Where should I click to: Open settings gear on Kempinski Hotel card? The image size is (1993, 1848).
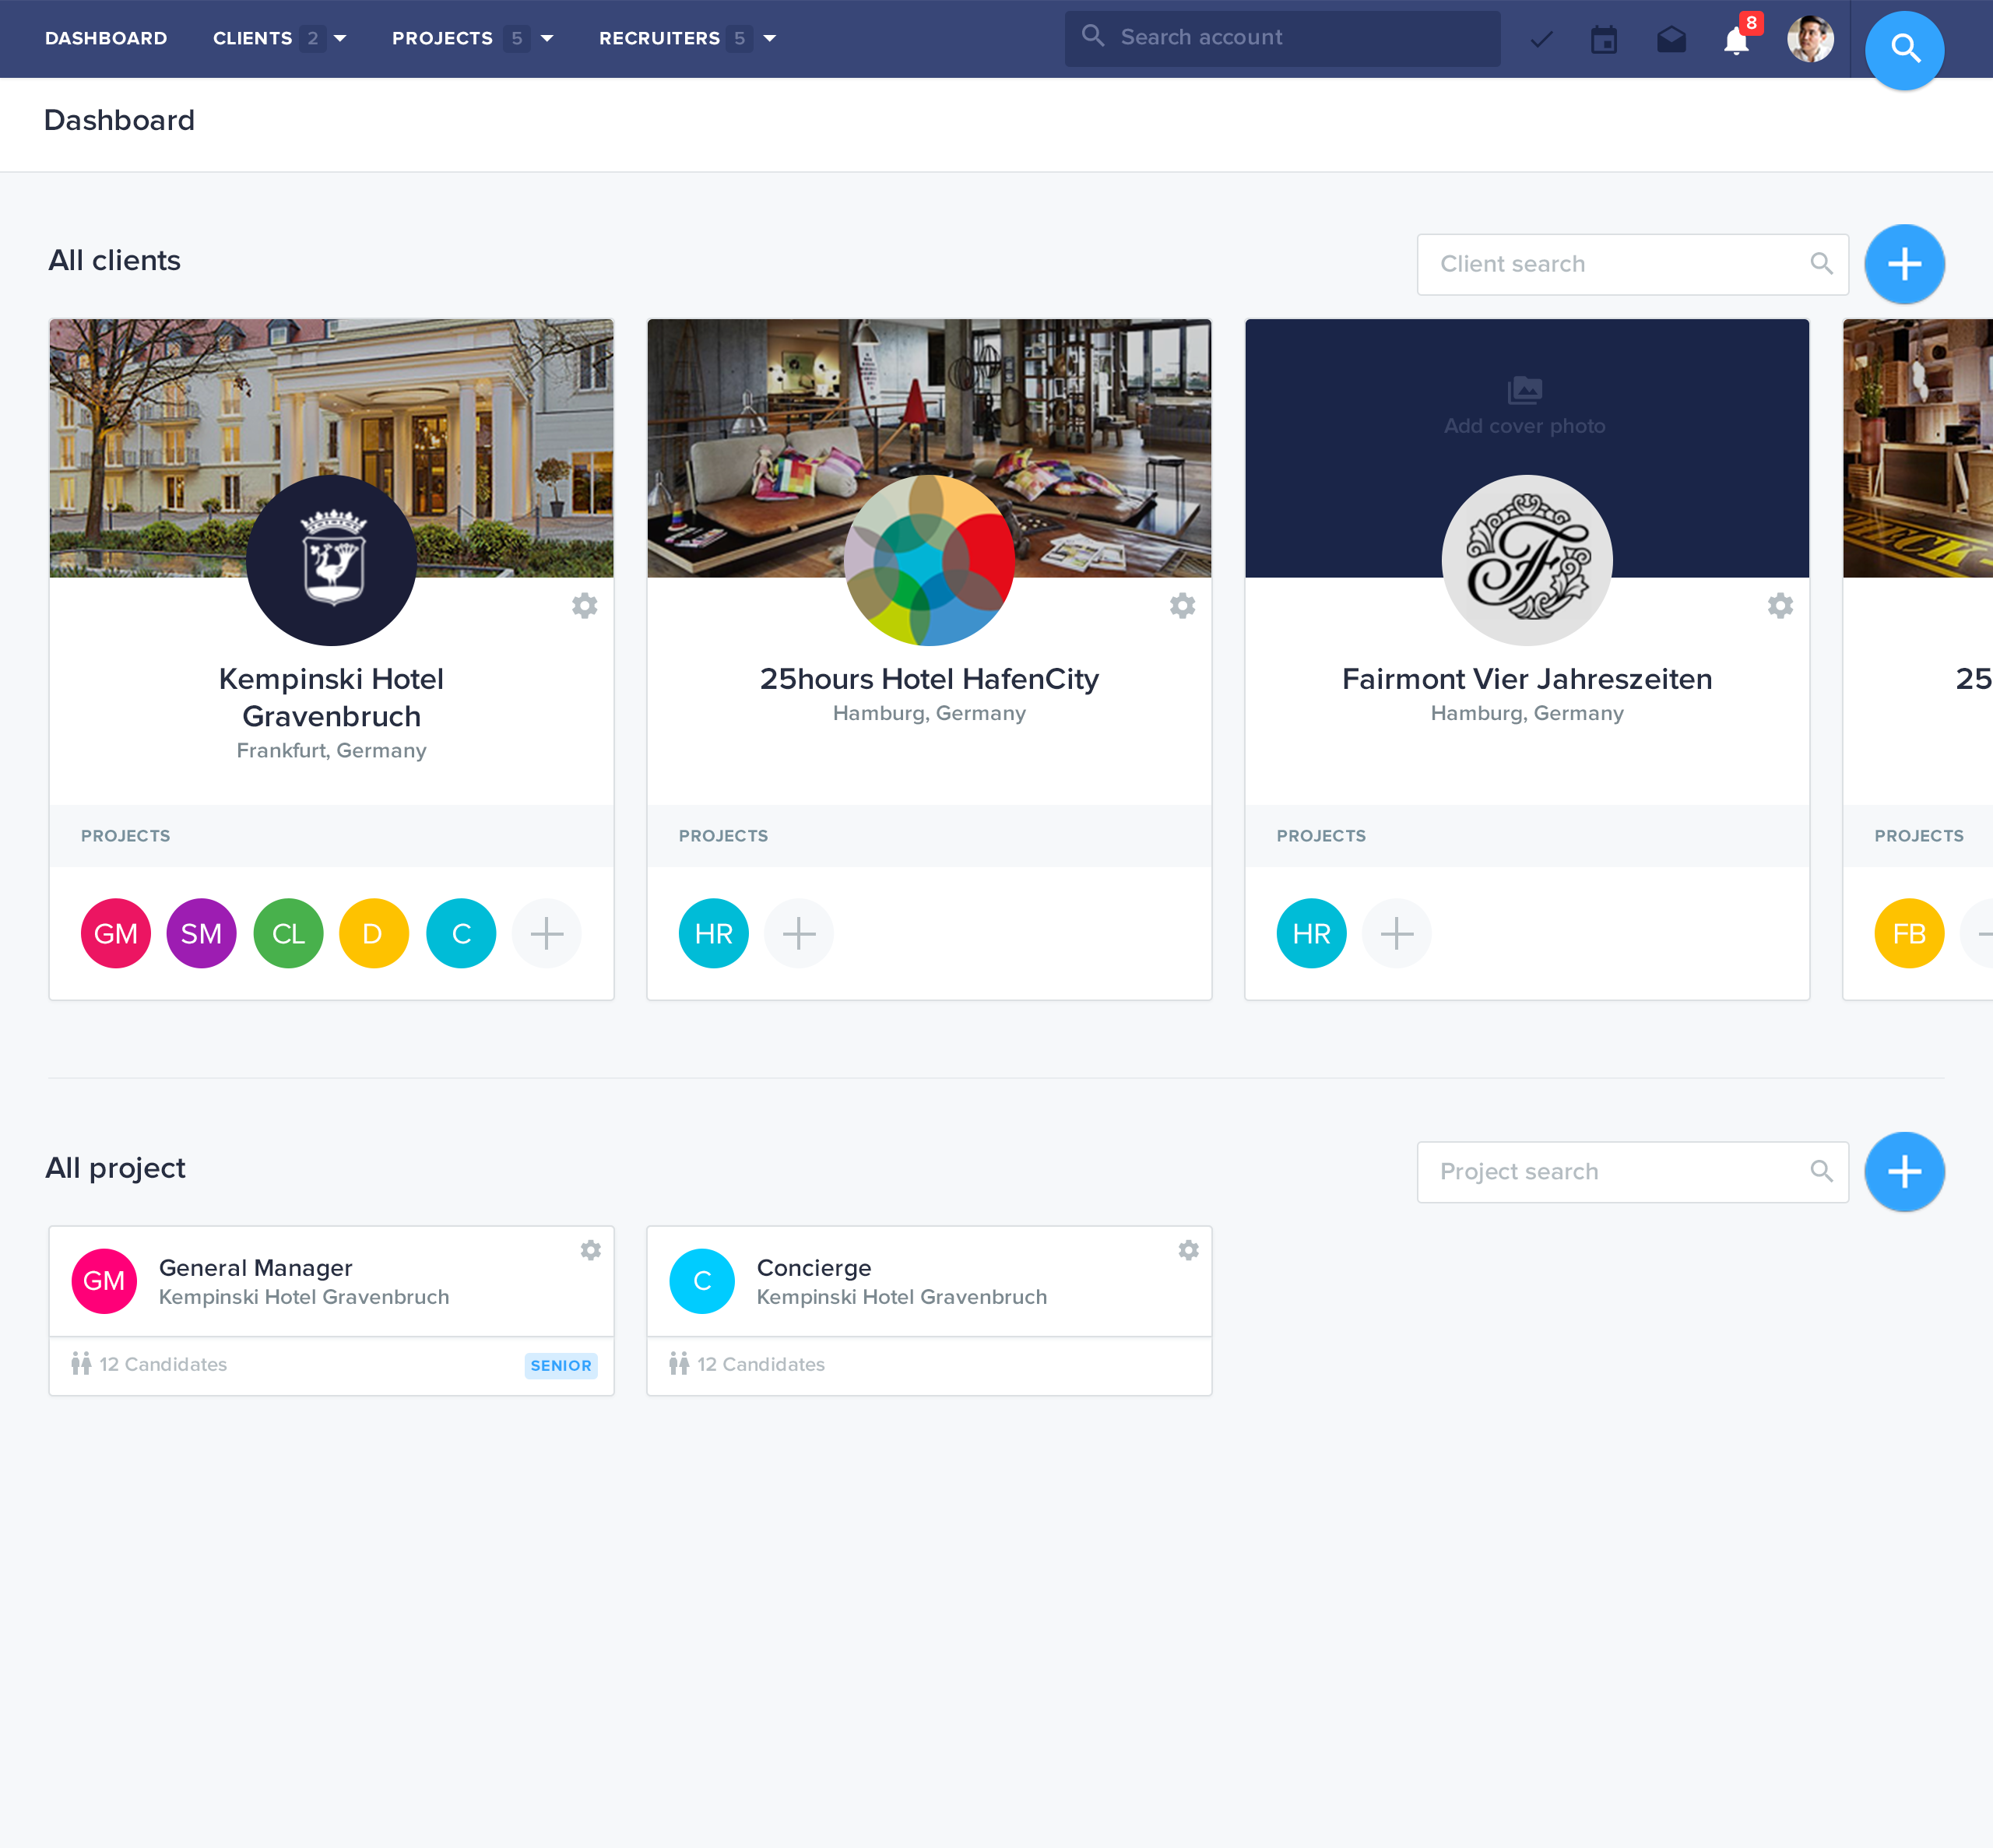[x=585, y=606]
